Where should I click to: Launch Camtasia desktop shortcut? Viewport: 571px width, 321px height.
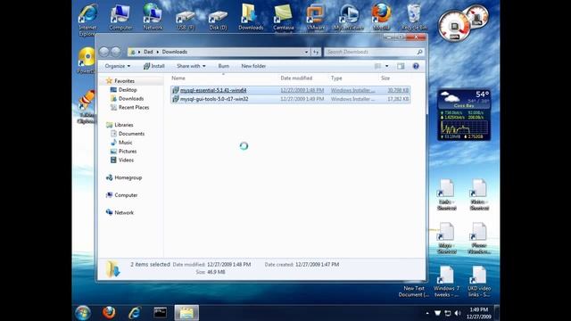(284, 18)
